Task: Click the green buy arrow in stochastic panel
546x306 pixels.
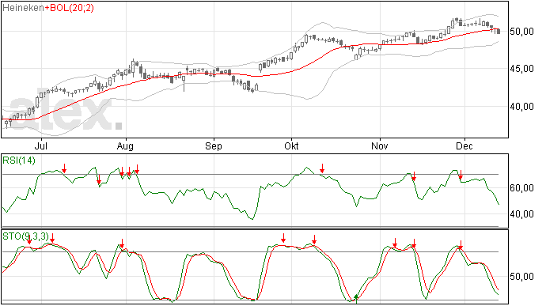Action: 356,298
